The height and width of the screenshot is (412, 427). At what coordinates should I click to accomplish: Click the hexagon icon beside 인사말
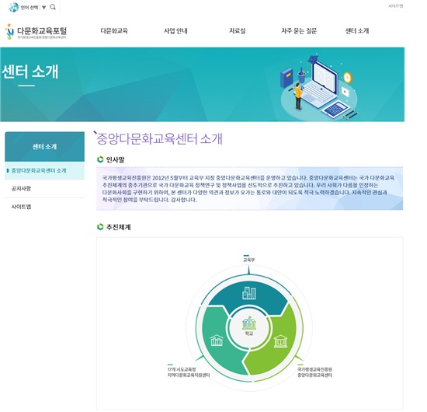tap(100, 159)
